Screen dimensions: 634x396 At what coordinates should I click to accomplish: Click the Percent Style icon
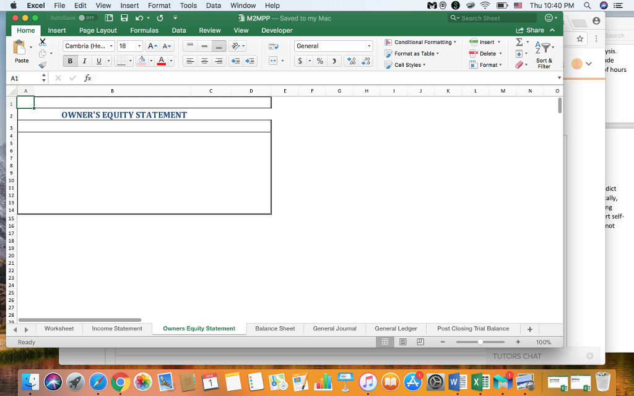[320, 61]
